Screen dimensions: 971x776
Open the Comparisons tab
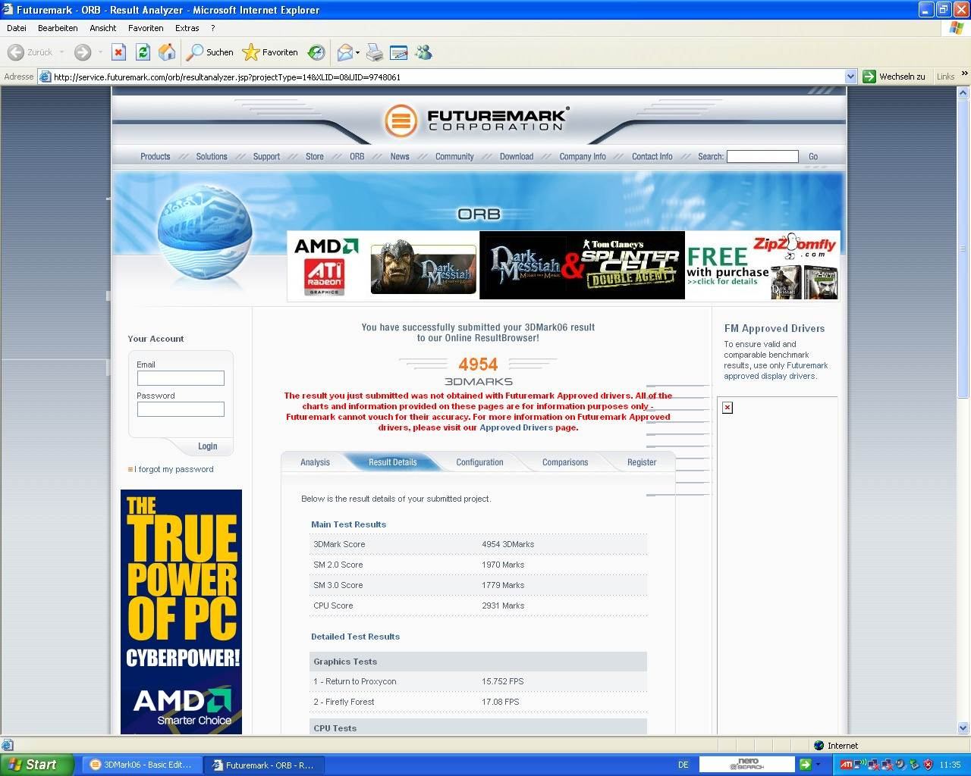565,462
